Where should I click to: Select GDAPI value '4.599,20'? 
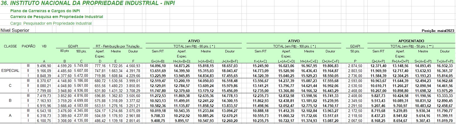[65, 66]
